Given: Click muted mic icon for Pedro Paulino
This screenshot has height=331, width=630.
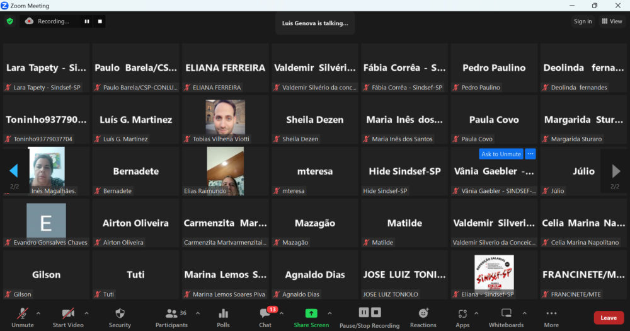Looking at the screenshot, I should click(x=455, y=87).
